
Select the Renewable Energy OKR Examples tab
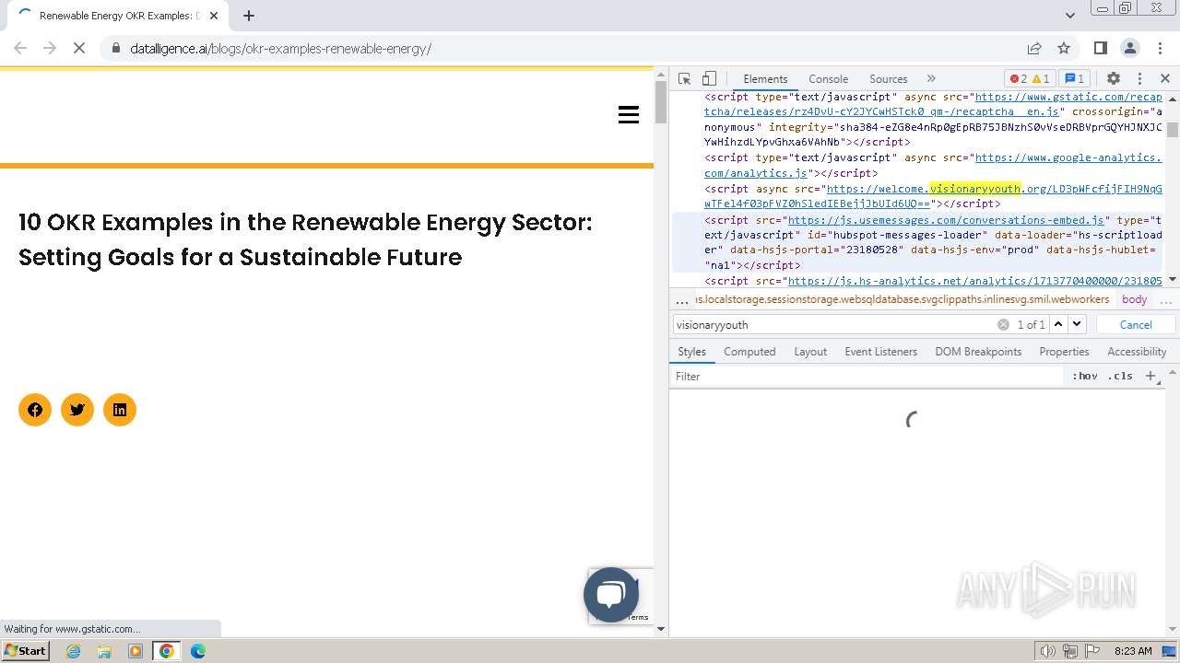tap(117, 16)
